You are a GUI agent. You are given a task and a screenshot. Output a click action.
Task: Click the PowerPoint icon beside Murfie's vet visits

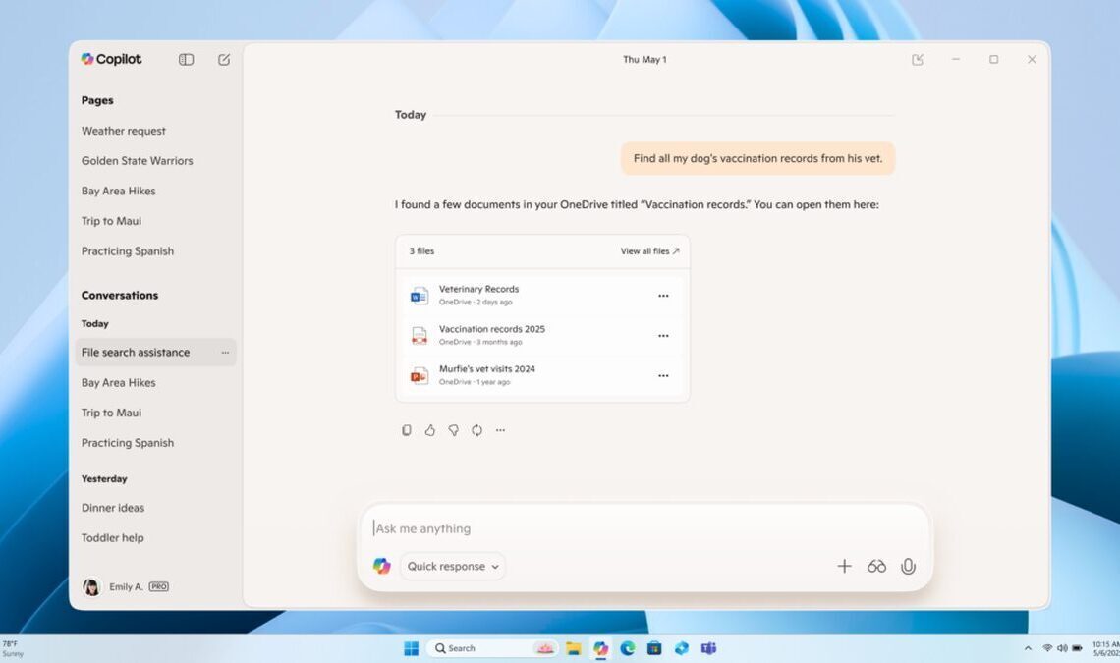[420, 375]
